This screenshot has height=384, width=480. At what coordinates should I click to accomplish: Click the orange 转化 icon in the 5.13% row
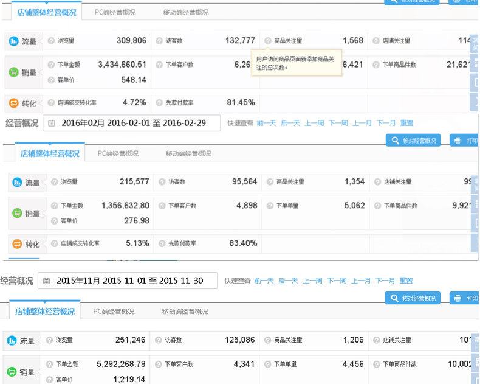pyautogui.click(x=18, y=244)
